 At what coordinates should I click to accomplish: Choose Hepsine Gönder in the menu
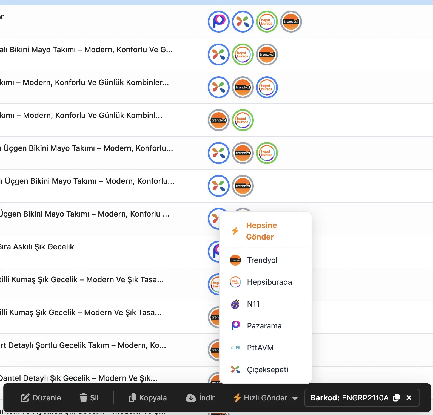[x=266, y=231]
